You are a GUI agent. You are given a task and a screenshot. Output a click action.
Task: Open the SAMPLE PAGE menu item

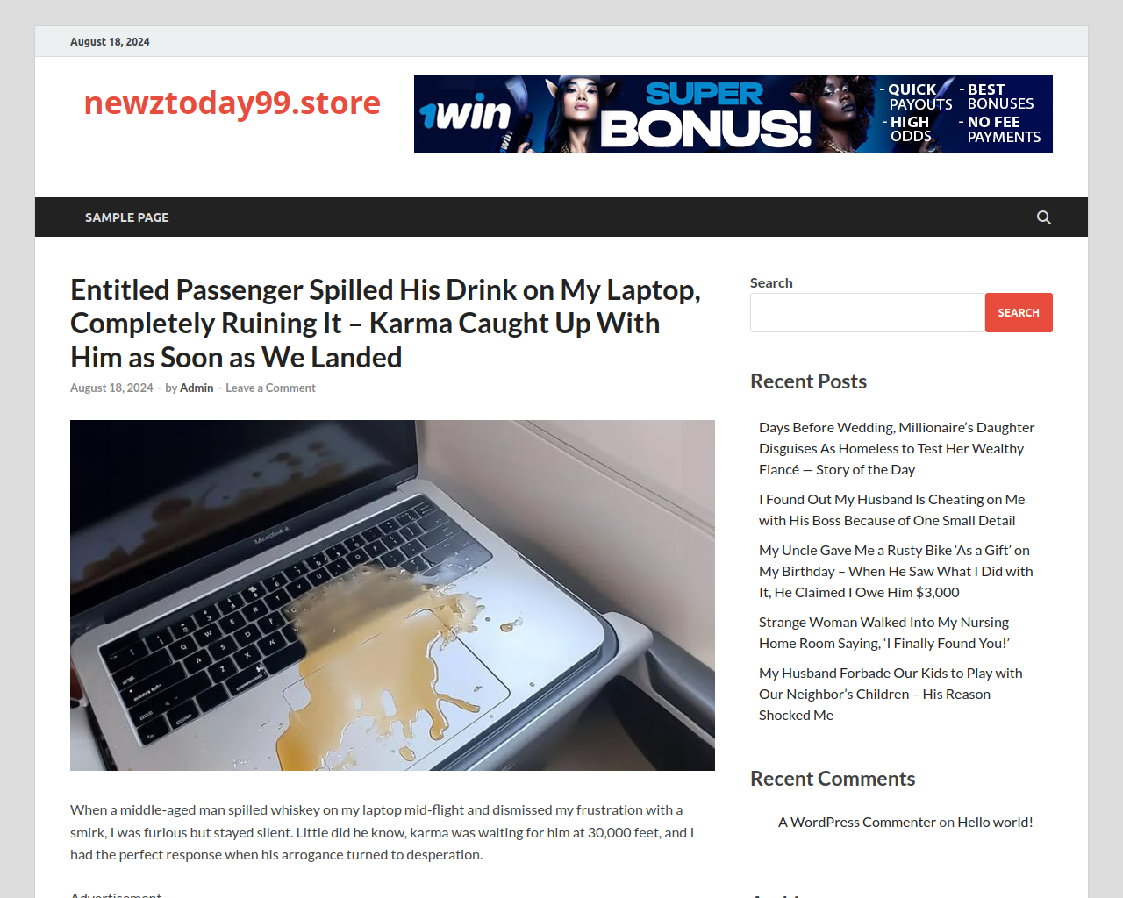click(x=127, y=217)
